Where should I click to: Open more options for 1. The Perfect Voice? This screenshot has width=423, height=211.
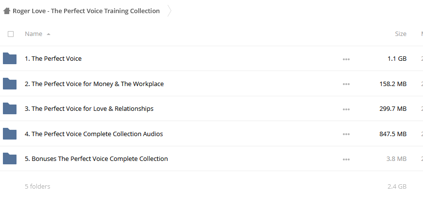pos(346,59)
